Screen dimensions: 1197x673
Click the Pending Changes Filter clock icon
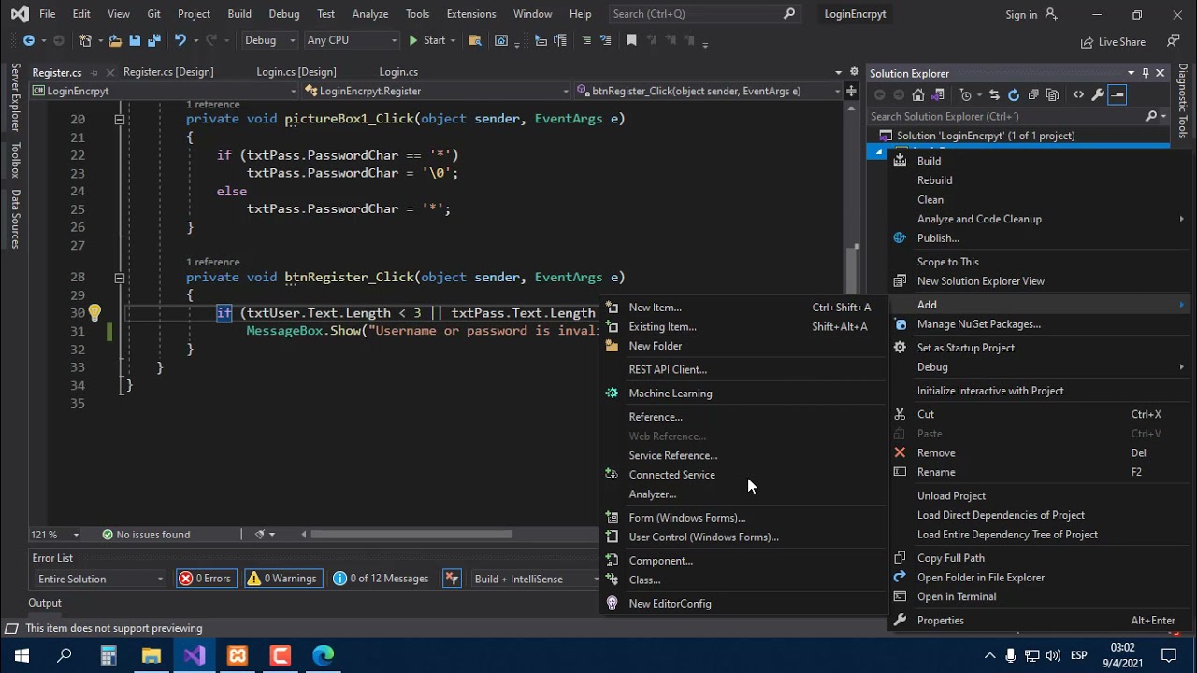[x=966, y=94]
